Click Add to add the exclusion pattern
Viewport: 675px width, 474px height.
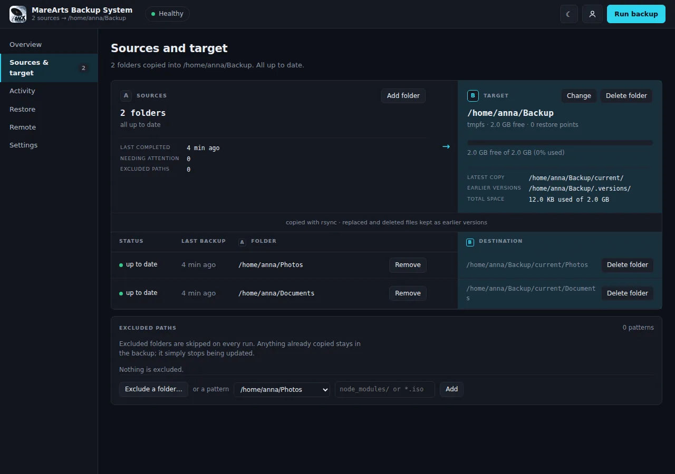pos(451,389)
